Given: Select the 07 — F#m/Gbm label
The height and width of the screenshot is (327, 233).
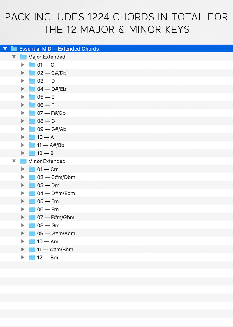Looking at the screenshot, I should point(56,217).
